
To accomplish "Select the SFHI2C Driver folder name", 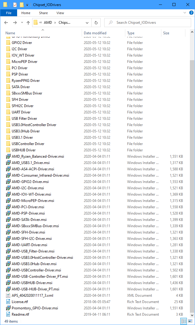I will click(x=23, y=106).
